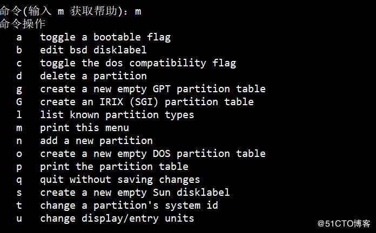Viewport: 376px width, 233px height.
Task: Click the letter 'q' command key
Action: (x=19, y=180)
